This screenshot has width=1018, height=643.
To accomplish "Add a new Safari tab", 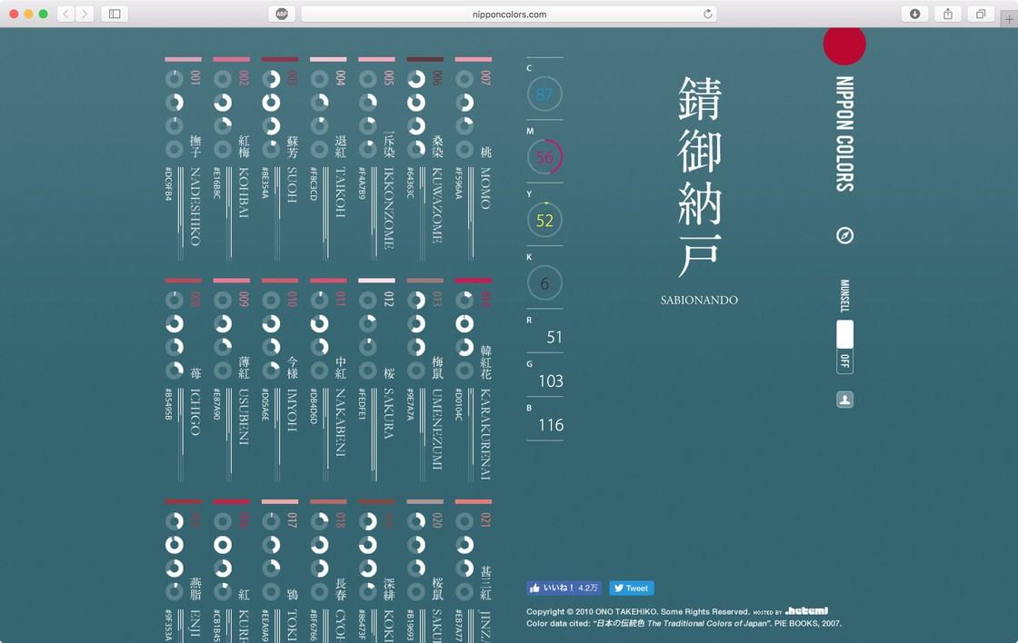I will [1009, 19].
